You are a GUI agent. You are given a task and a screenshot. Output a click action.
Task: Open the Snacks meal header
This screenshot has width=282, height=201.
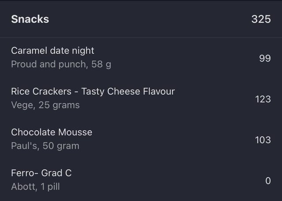[141, 19]
